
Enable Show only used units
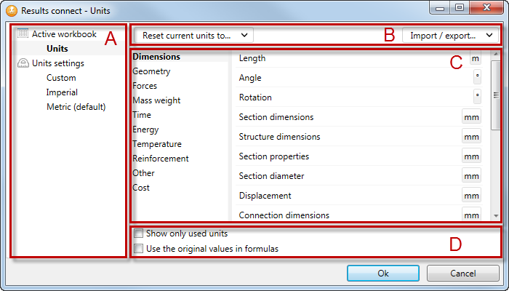pyautogui.click(x=139, y=234)
